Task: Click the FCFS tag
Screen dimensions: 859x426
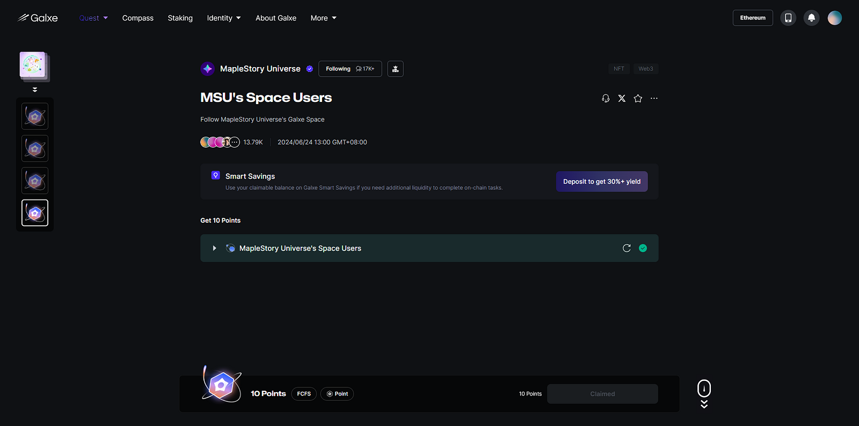Action: pyautogui.click(x=304, y=394)
